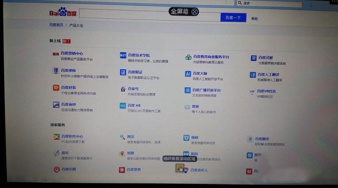
Task: Click the capture vertical scrolling region icon
Action: coord(179,168)
